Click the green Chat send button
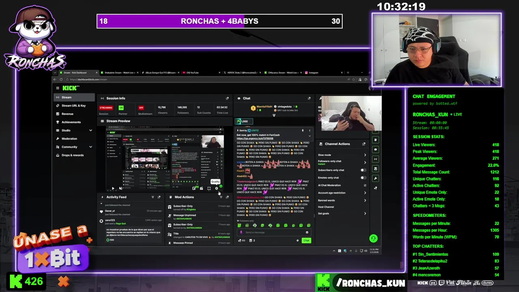 click(x=306, y=240)
